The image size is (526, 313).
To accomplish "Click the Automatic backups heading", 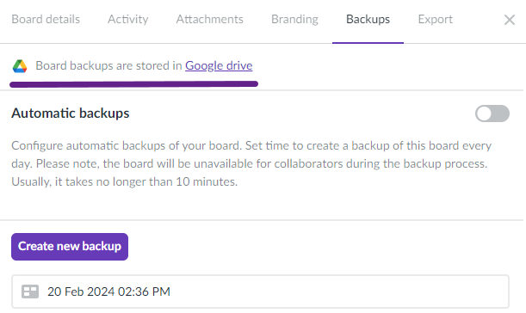I will [71, 114].
